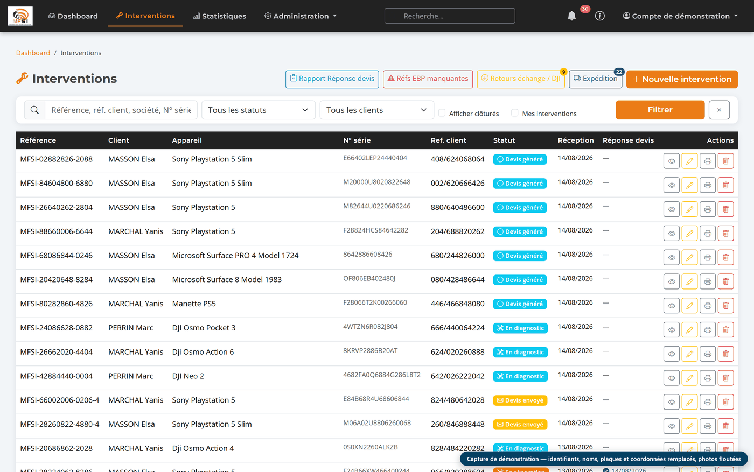View intervention MFSI-88660006-6644 with eye icon
754x472 pixels.
(672, 234)
